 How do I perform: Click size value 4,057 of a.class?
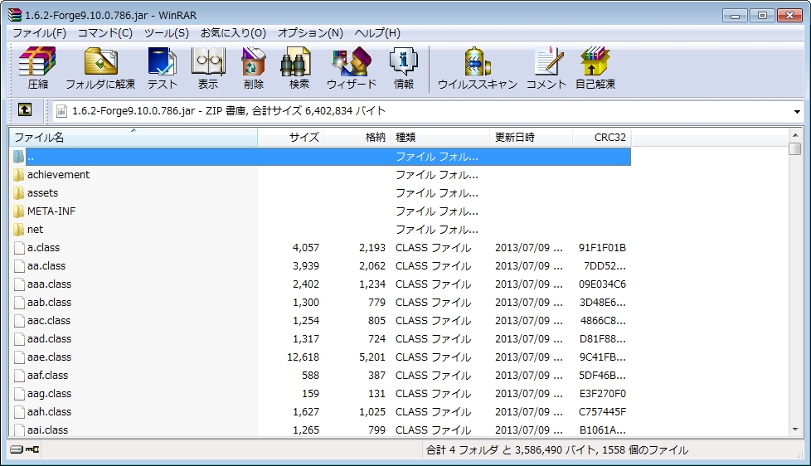(x=306, y=248)
